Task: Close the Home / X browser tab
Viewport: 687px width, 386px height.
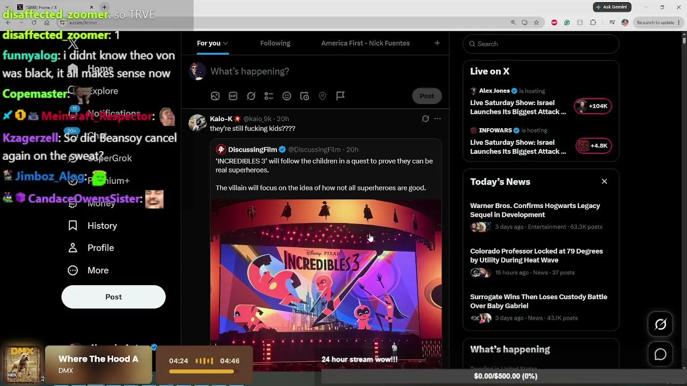Action: click(x=91, y=8)
